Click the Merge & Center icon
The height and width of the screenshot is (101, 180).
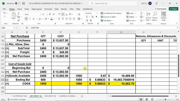[79, 19]
